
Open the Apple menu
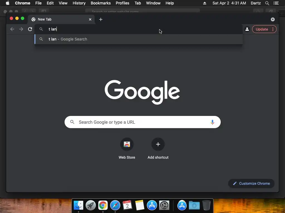[x=8, y=3]
